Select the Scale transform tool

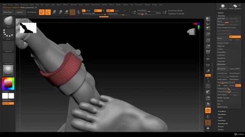point(60,12)
